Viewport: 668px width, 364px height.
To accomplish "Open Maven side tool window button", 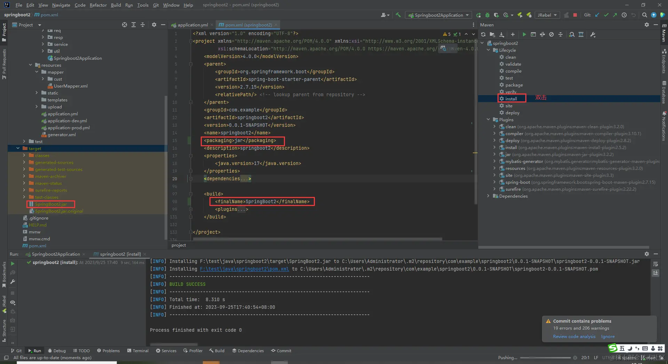I will pyautogui.click(x=664, y=33).
